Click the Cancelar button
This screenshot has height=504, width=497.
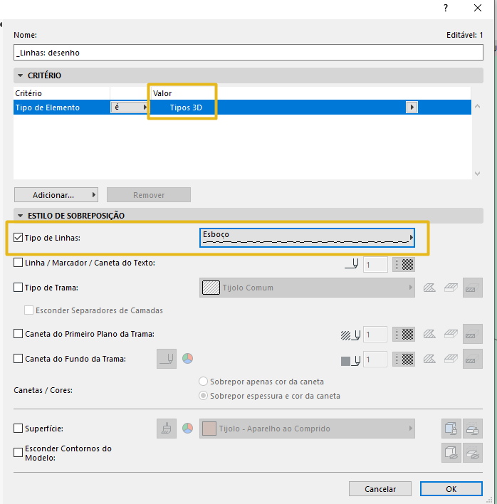tap(380, 489)
